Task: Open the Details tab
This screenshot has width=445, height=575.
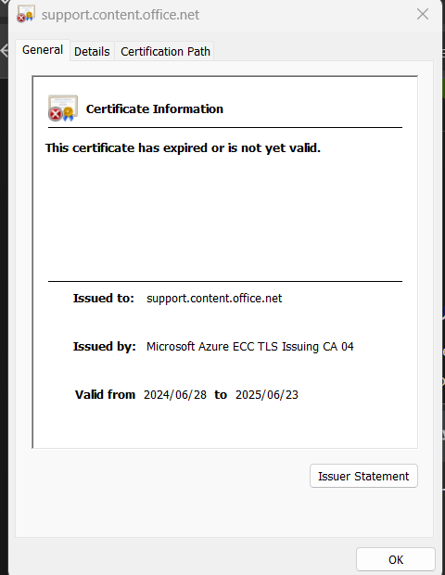Action: (92, 51)
